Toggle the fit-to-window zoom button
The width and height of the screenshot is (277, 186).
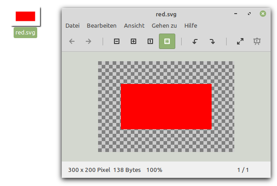coord(167,41)
